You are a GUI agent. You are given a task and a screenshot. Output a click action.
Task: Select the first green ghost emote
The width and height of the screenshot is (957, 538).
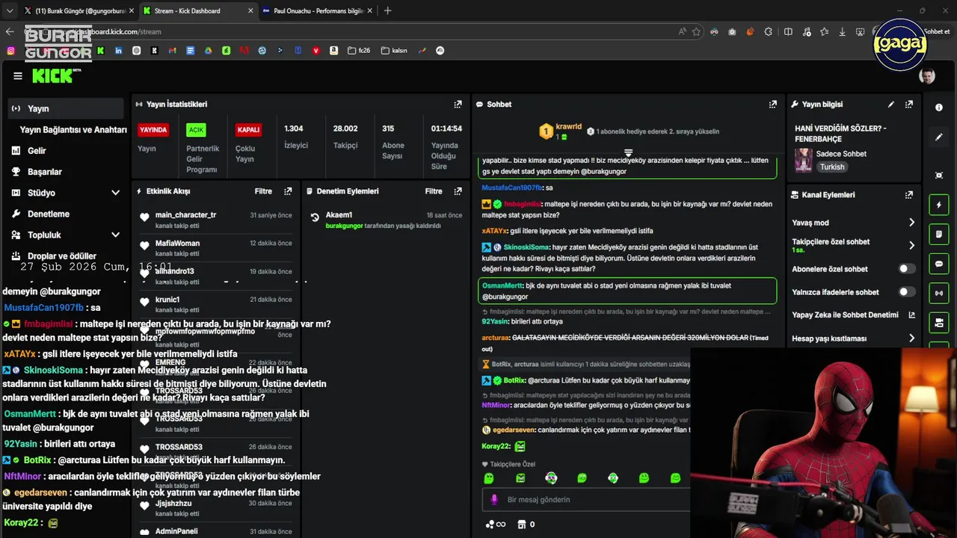tap(489, 478)
